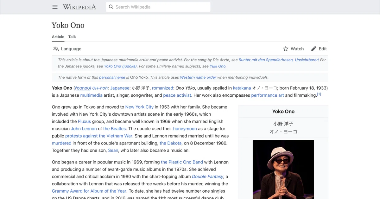Switch to the Article tab

[x=58, y=37]
